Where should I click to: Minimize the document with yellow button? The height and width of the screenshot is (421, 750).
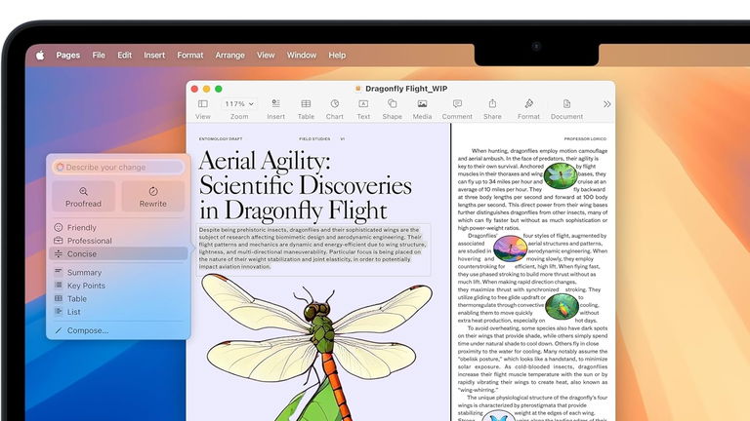coord(207,89)
